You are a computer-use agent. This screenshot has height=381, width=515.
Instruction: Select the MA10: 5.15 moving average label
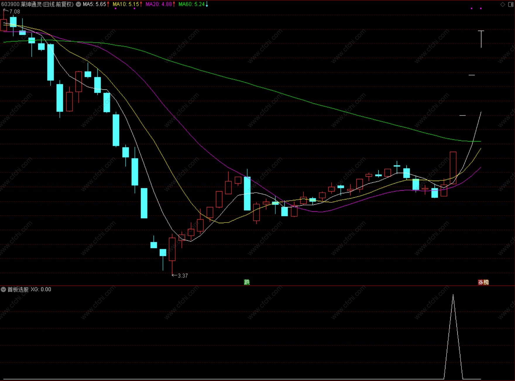[126, 4]
